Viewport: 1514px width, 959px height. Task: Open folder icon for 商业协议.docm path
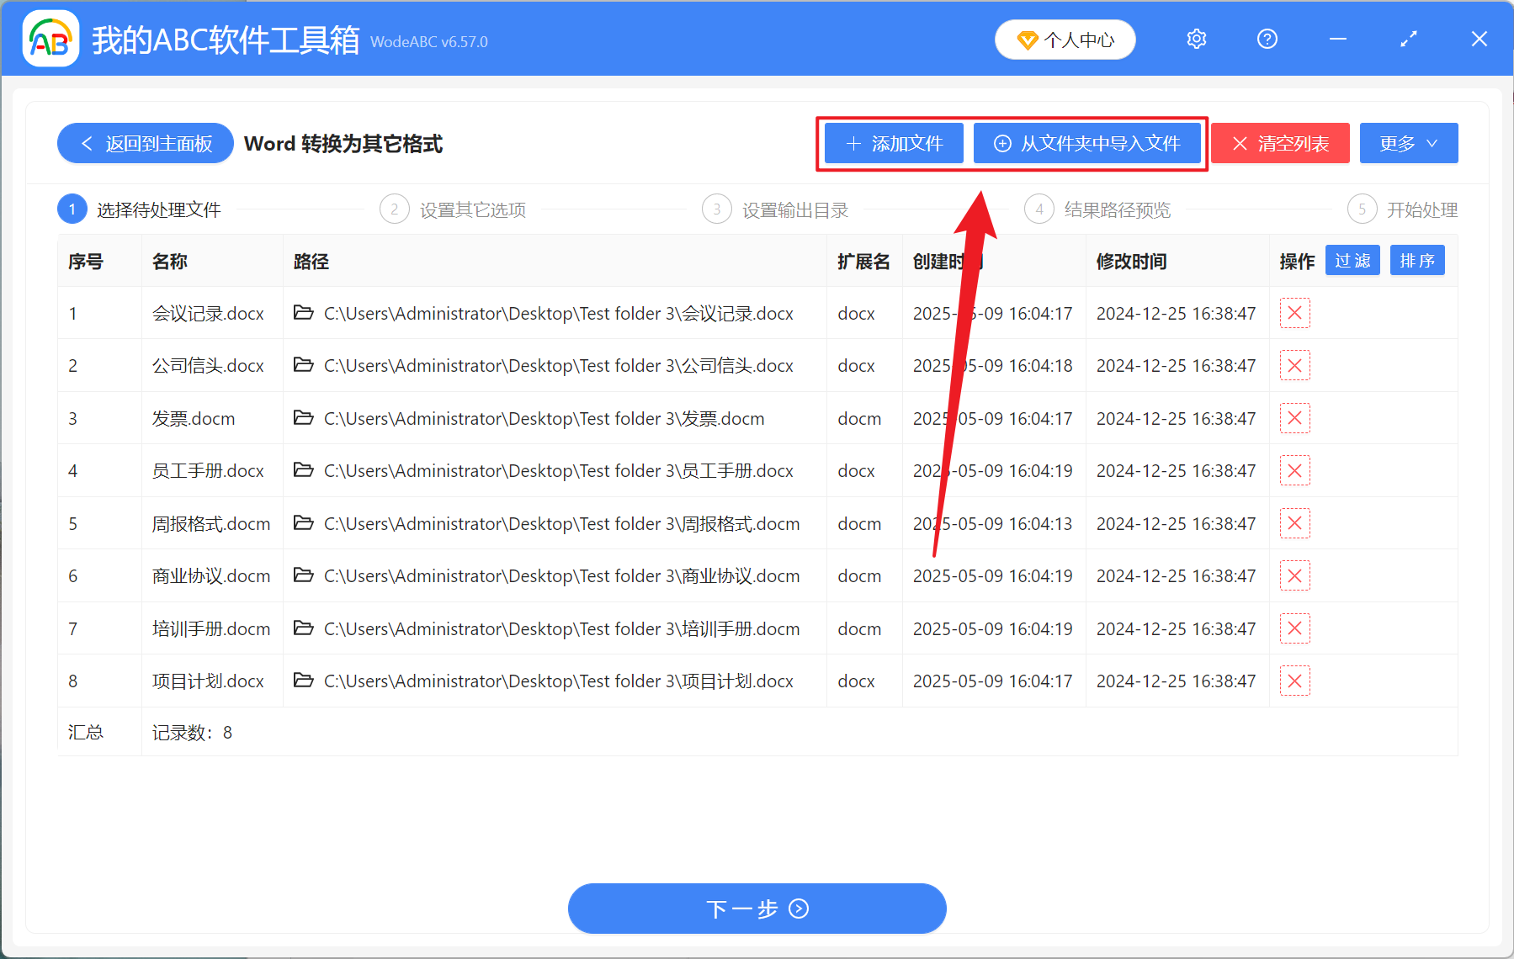coord(303,575)
